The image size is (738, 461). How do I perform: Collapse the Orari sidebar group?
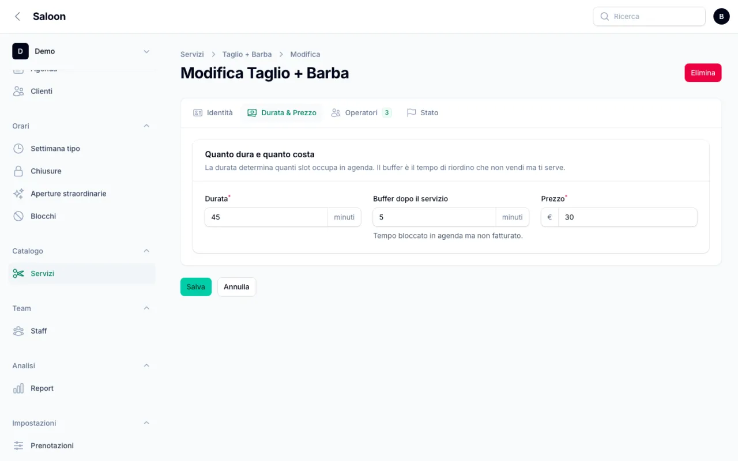(x=146, y=126)
